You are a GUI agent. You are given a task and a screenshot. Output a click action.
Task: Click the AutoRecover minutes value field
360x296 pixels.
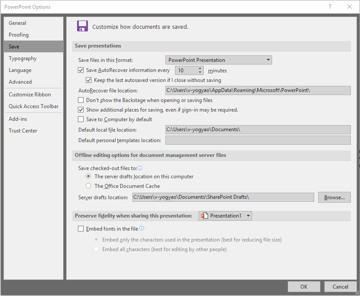pos(186,70)
